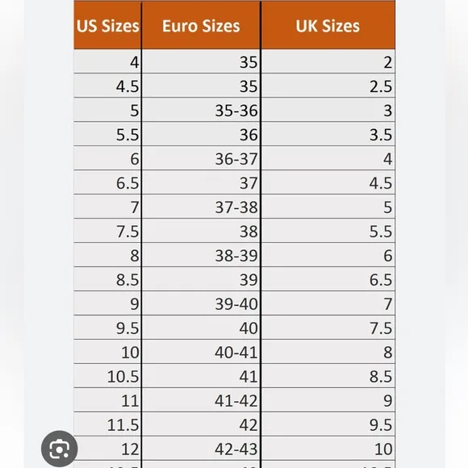Click the UK size 10 cell
Viewport: 468px width, 468px height.
pos(328,449)
